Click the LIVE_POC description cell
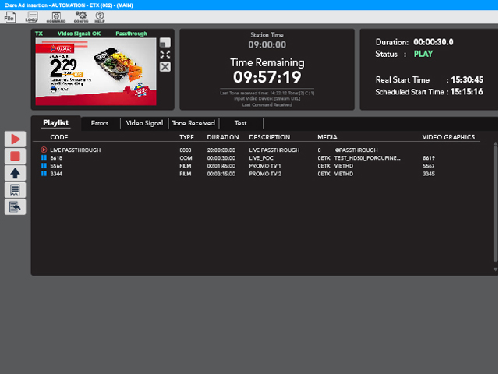The image size is (499, 374). tap(261, 158)
